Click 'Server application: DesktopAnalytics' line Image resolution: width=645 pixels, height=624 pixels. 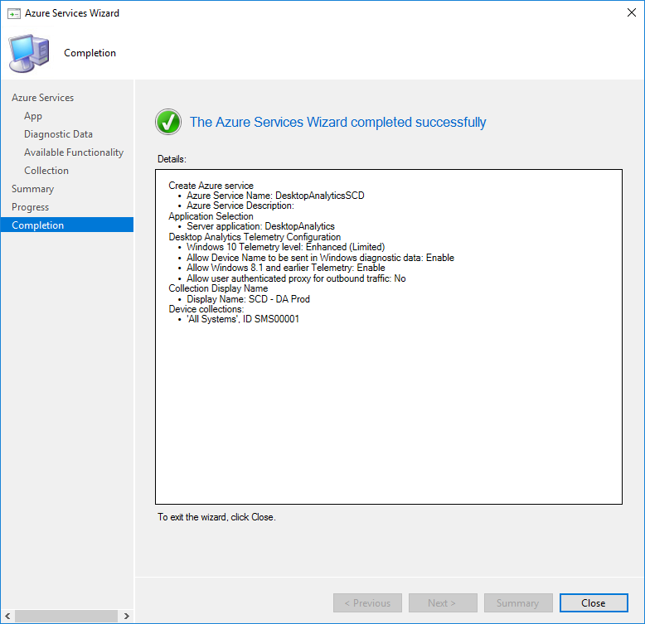point(260,226)
